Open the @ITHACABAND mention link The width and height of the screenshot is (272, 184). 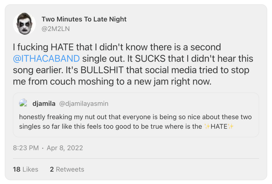click(x=46, y=58)
